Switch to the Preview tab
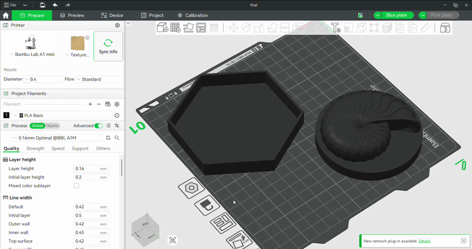The height and width of the screenshot is (249, 472). [x=72, y=15]
